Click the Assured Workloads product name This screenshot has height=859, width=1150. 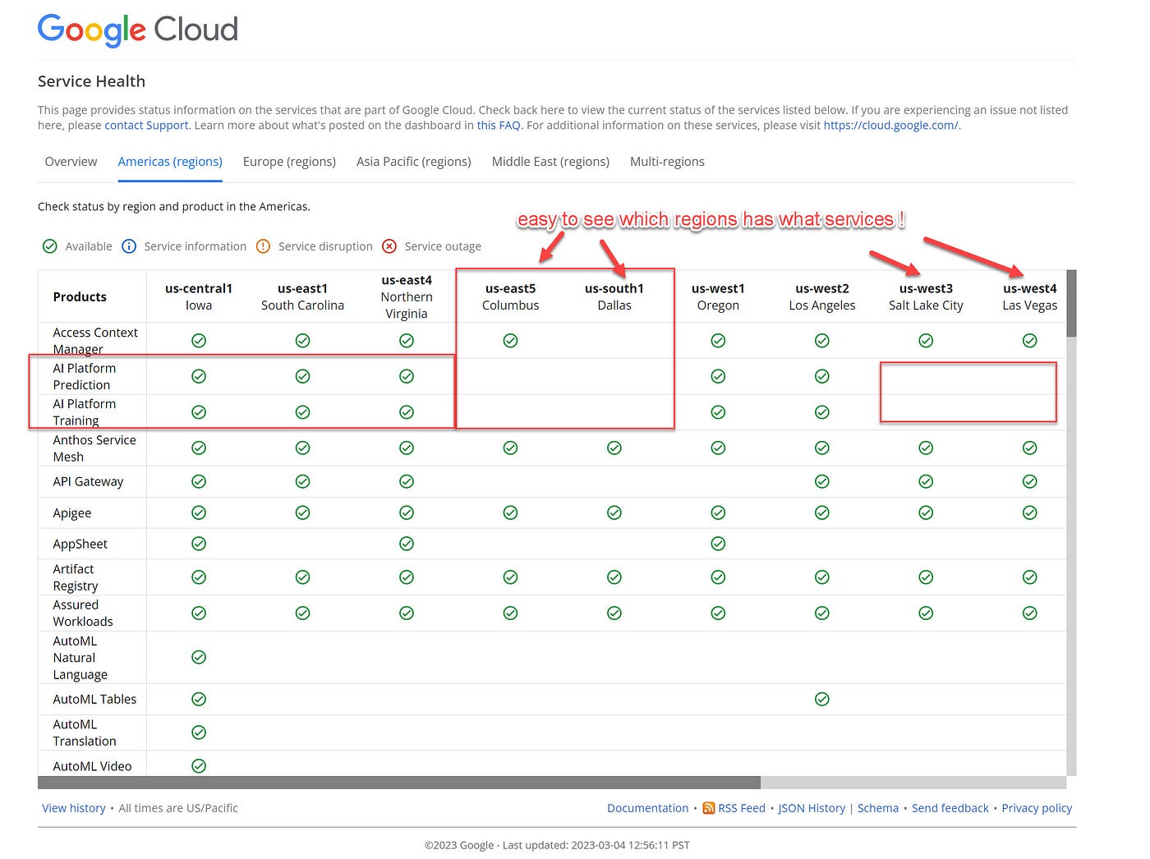coord(83,613)
